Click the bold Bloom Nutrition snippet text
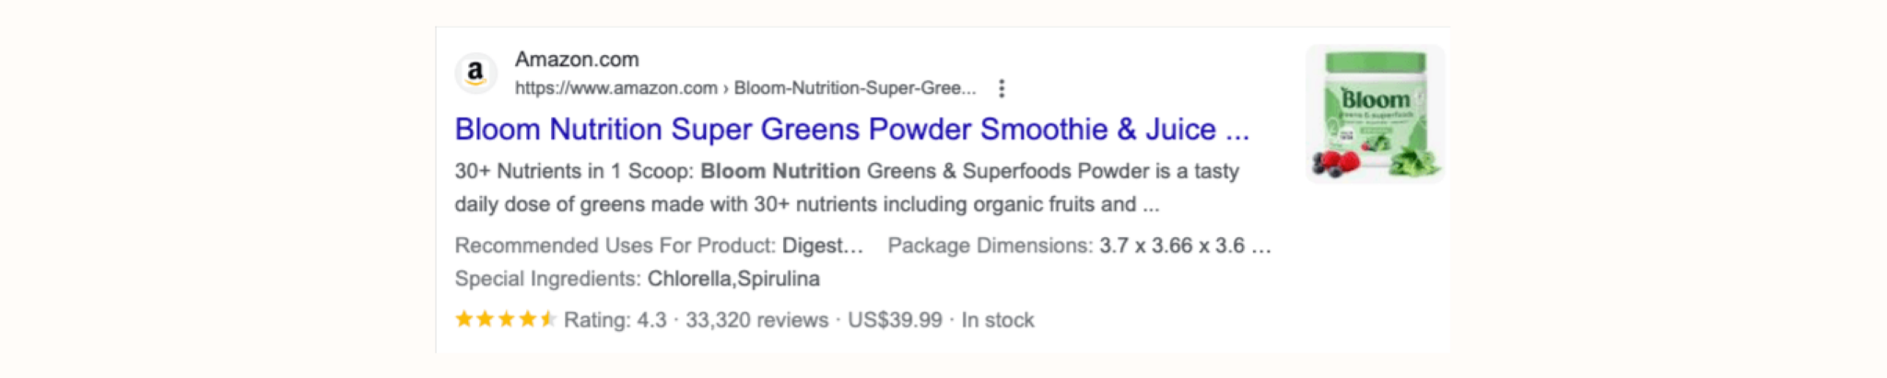The height and width of the screenshot is (378, 1887). pos(779,171)
